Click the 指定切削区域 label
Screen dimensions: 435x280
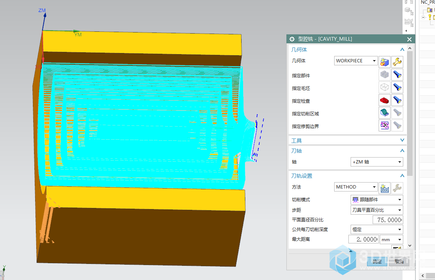tap(305, 114)
